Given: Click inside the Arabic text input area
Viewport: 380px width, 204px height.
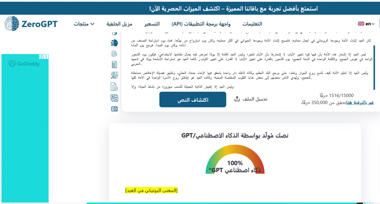Looking at the screenshot, I should tap(245, 63).
